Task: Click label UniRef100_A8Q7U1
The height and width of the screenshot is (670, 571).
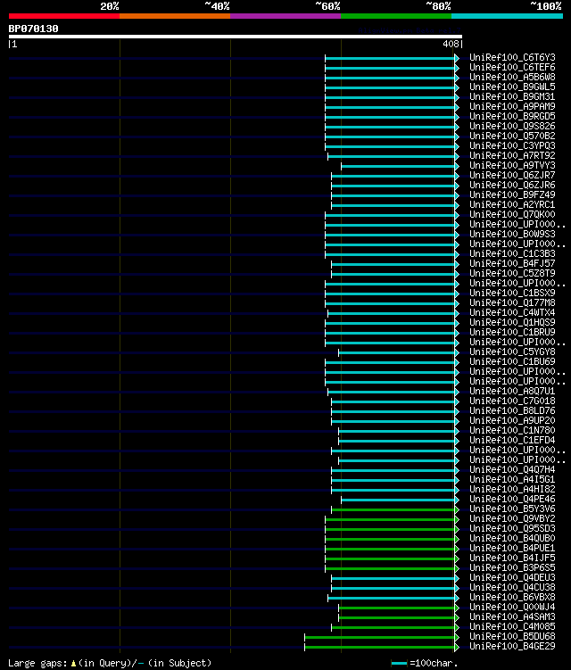Action: [512, 392]
